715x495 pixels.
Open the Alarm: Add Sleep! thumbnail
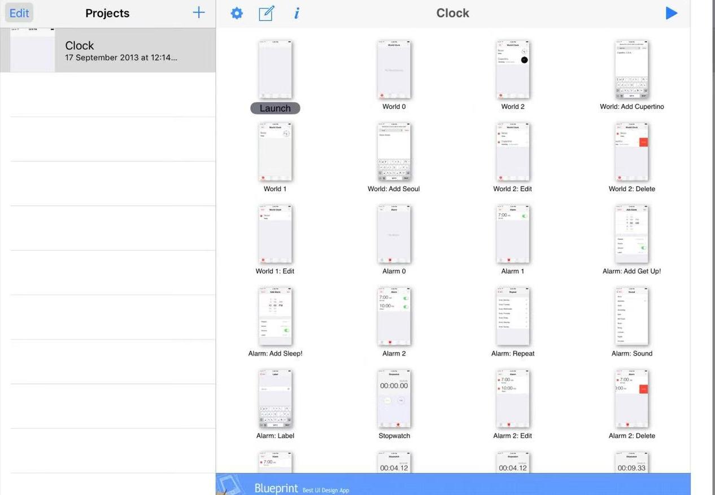tap(275, 316)
